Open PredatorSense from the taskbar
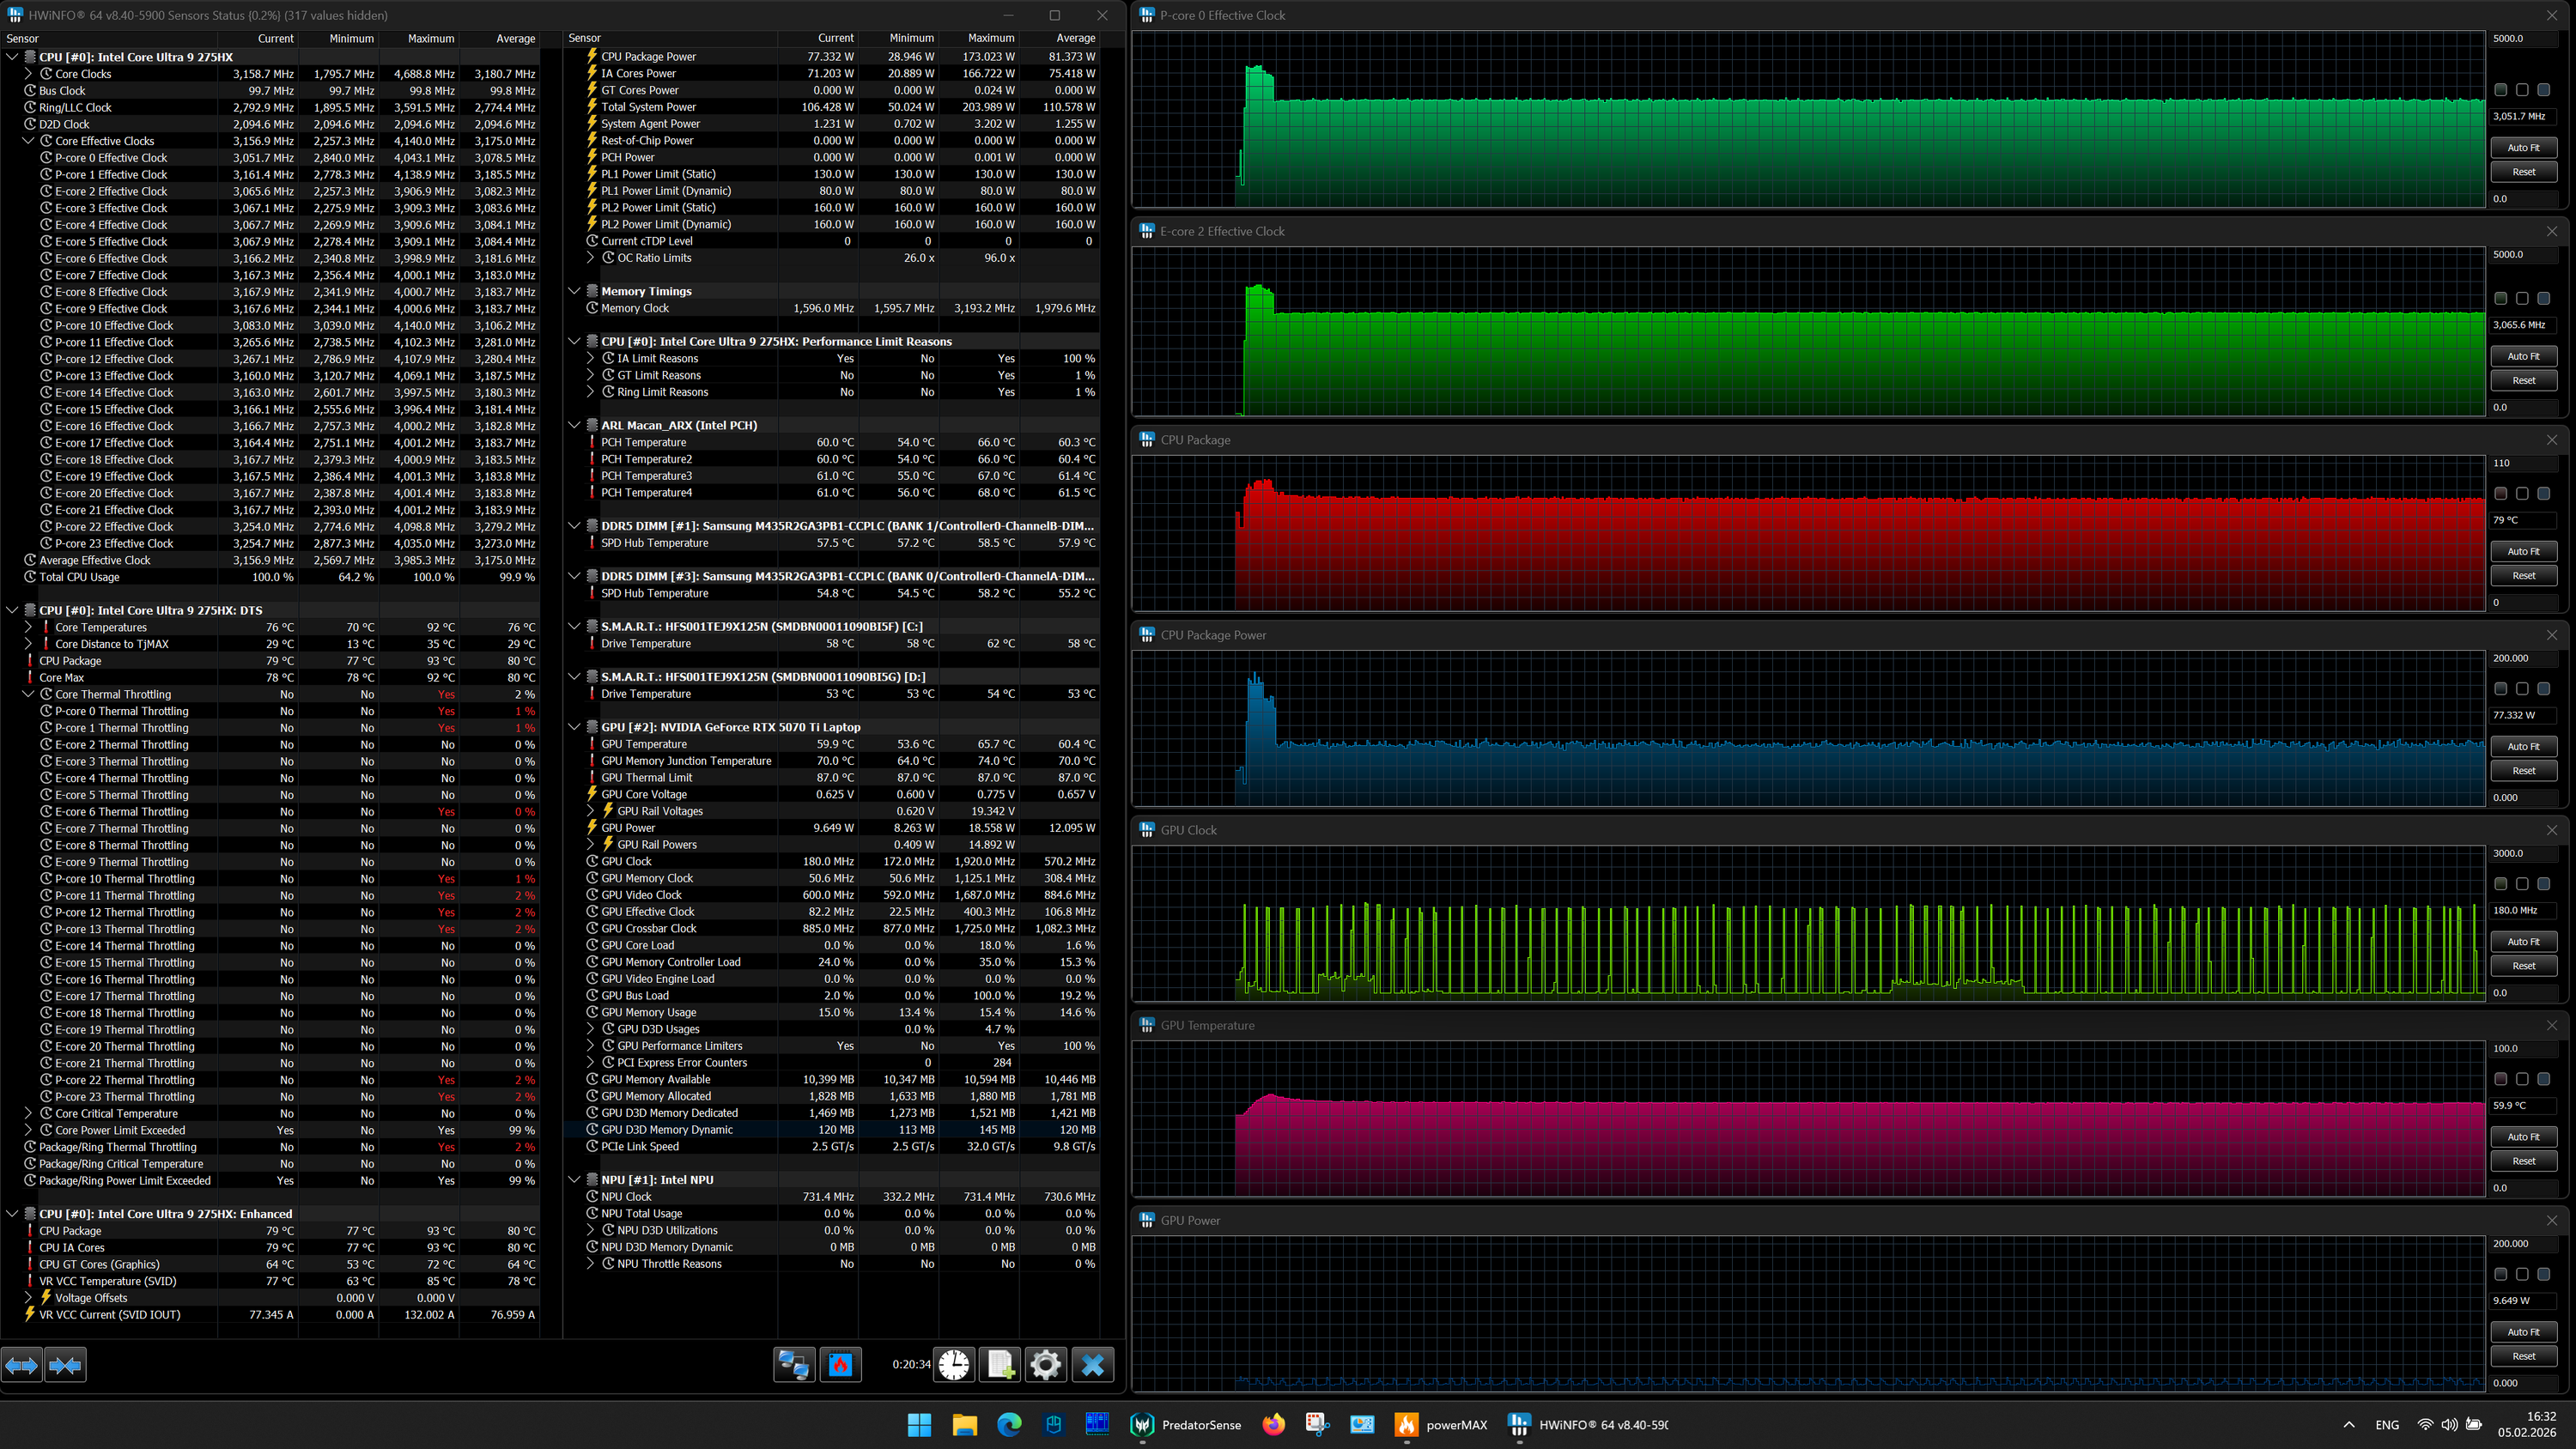 pos(1186,1425)
